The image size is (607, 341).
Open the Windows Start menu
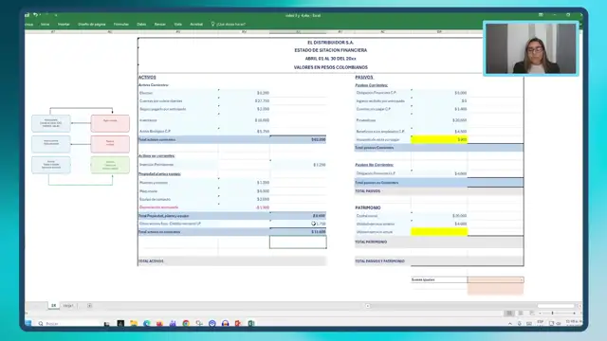coord(28,323)
